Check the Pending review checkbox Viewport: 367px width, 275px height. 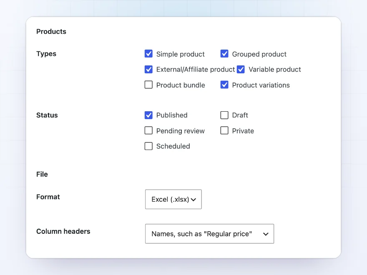(x=148, y=130)
